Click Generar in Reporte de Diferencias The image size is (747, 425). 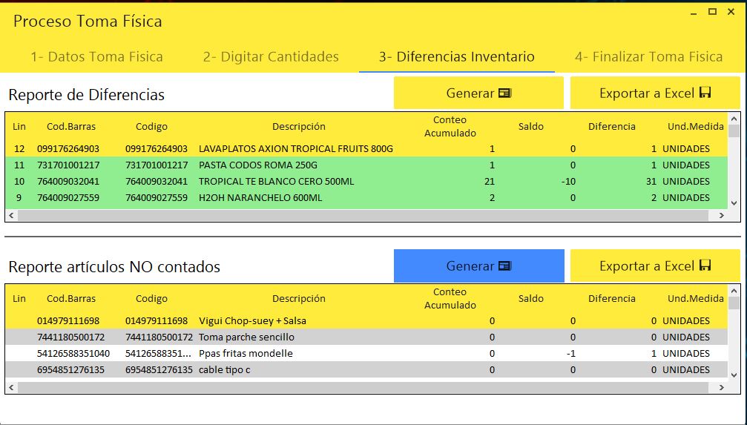pyautogui.click(x=478, y=93)
